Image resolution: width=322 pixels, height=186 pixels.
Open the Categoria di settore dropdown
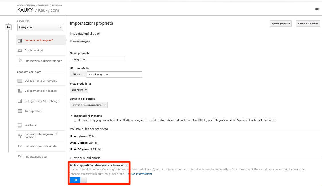(89, 105)
